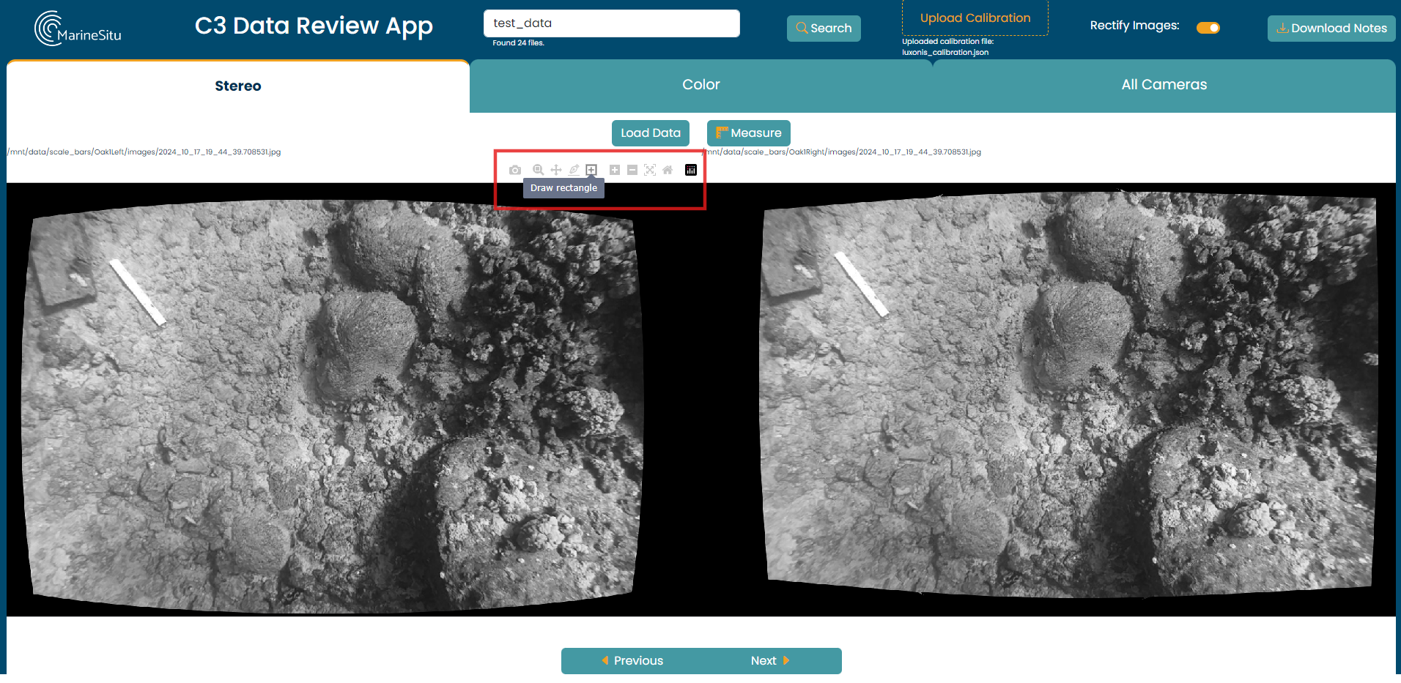This screenshot has height=683, width=1401.
Task: Select the Draw rectangle tool
Action: (x=591, y=170)
